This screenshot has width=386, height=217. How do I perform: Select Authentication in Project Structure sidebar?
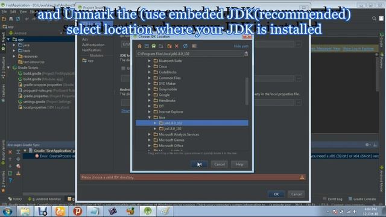(93, 45)
